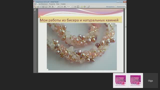The width and height of the screenshot is (160, 90).
Task: Open the Окно menu
Action: 58,4
